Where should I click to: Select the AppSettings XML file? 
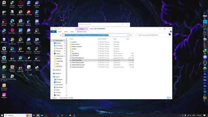click(75, 53)
